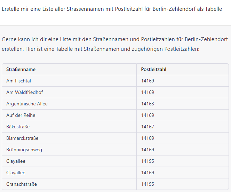The height and width of the screenshot is (192, 231).
Task: Select the Am Fischtal street cell
Action: pyautogui.click(x=19, y=81)
